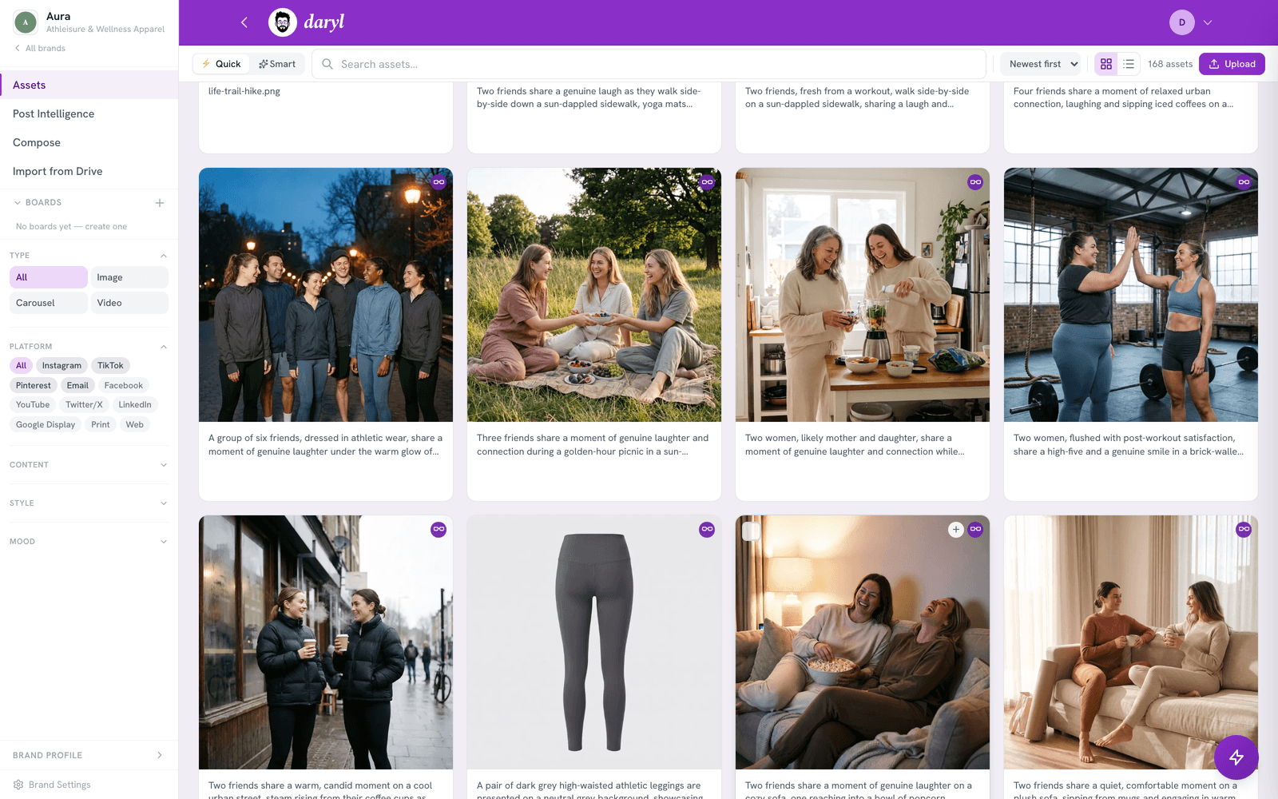Add a new board with plus icon

pyautogui.click(x=160, y=203)
